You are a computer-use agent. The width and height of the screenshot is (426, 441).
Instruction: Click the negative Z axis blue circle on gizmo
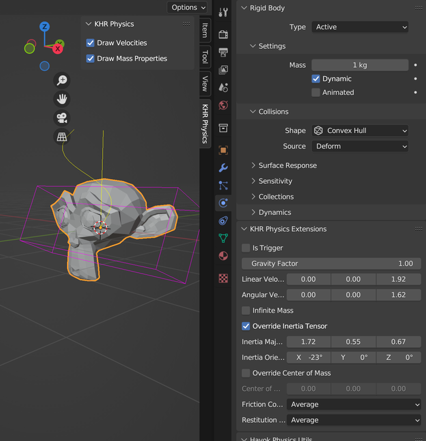click(x=45, y=66)
